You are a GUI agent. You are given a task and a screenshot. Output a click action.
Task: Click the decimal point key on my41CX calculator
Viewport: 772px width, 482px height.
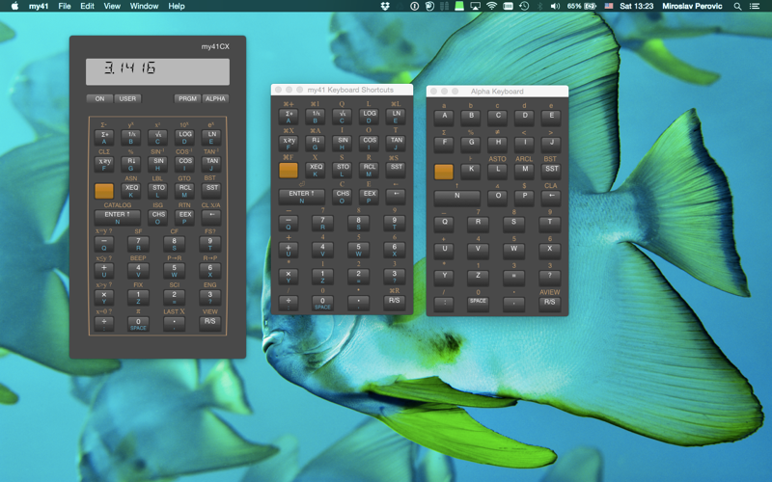(174, 324)
